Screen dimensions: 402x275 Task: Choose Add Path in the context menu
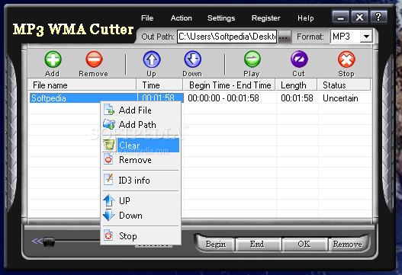[x=141, y=125]
